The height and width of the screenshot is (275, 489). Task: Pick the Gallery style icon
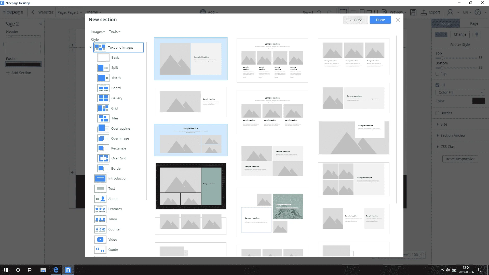[103, 98]
